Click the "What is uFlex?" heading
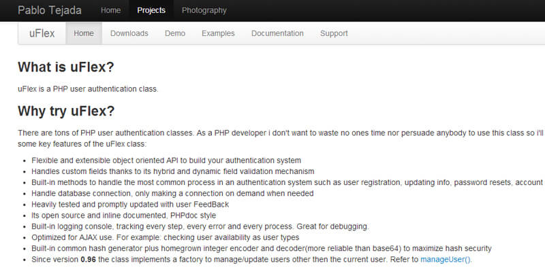Viewport: 545px width, 272px height. coord(65,67)
